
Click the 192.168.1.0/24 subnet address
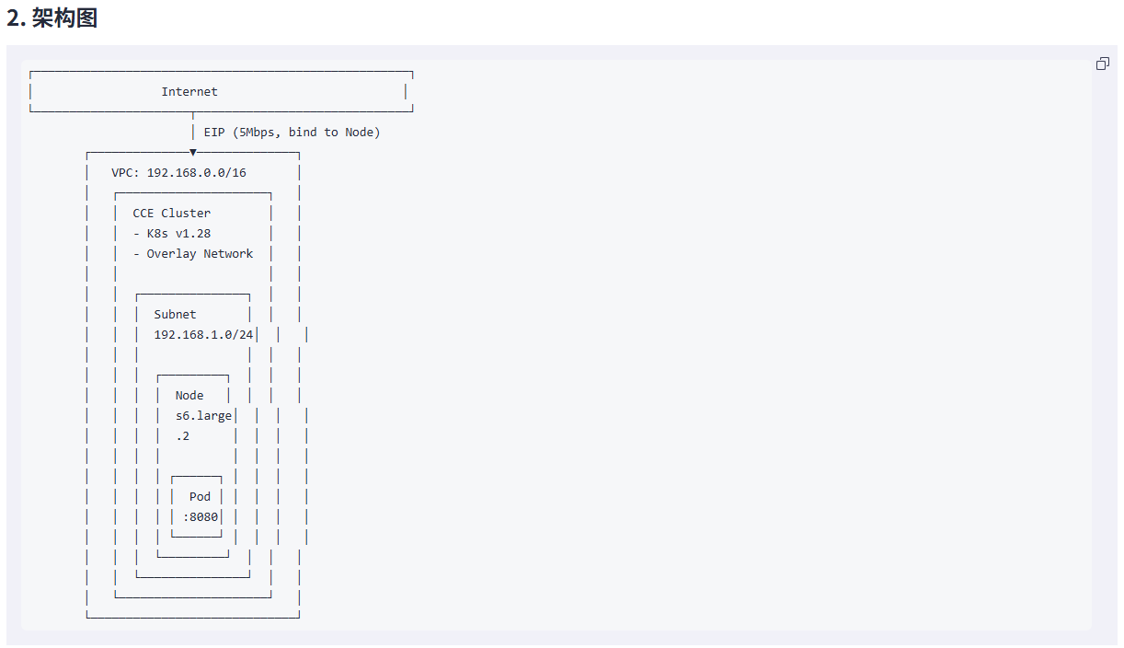coord(203,334)
